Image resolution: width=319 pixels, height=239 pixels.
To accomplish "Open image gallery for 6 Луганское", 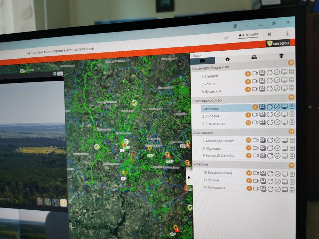I will [262, 89].
